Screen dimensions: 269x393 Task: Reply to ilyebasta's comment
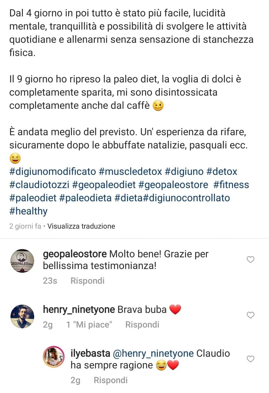[111, 380]
